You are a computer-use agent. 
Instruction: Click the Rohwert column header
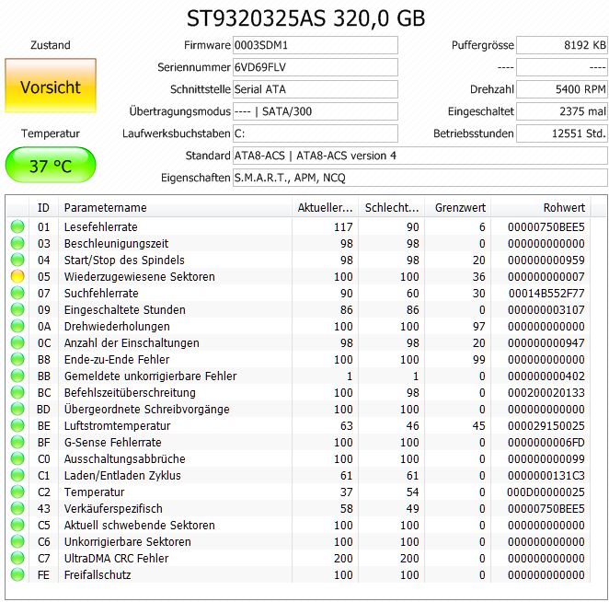[x=541, y=207]
